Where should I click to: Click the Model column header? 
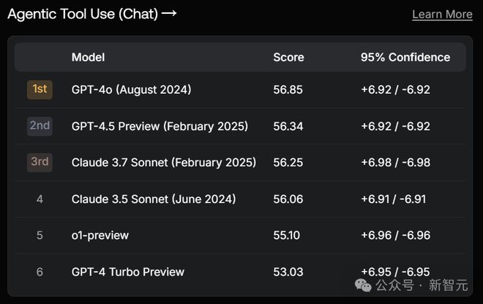tap(88, 57)
